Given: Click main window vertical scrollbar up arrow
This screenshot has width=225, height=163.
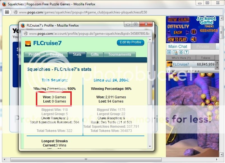Looking at the screenshot, I should pos(221,18).
